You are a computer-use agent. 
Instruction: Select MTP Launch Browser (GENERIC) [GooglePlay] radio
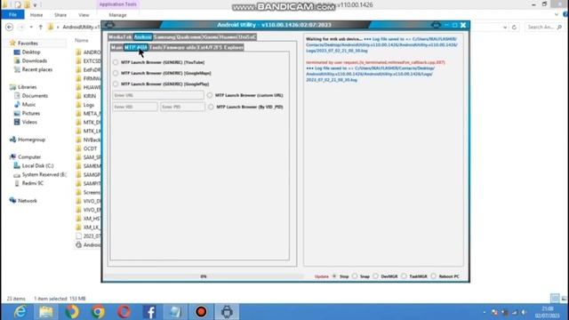click(x=116, y=84)
